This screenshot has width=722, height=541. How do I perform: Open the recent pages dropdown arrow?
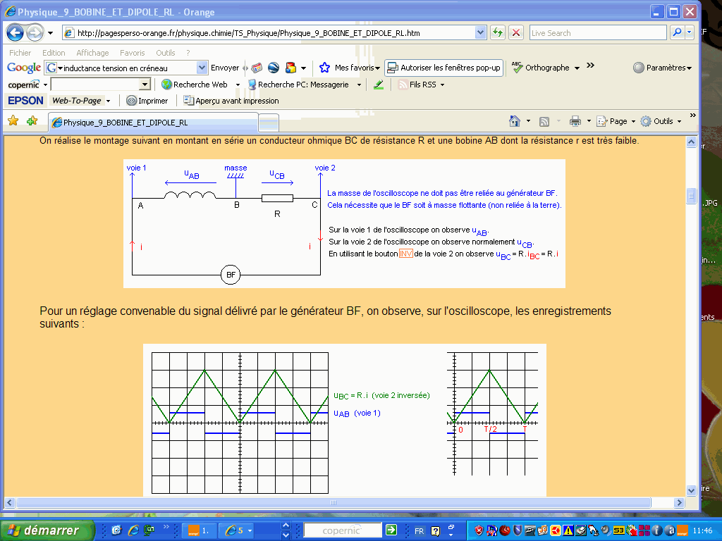click(x=50, y=33)
